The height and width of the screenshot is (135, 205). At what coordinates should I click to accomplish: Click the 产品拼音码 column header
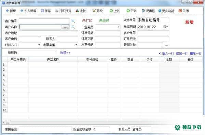click(x=18, y=60)
